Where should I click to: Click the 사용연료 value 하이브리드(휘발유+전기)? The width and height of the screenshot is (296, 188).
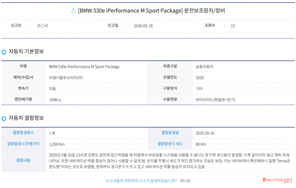(215, 99)
